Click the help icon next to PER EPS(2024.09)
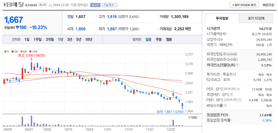This screenshot has width=278, height=133. [x=239, y=89]
